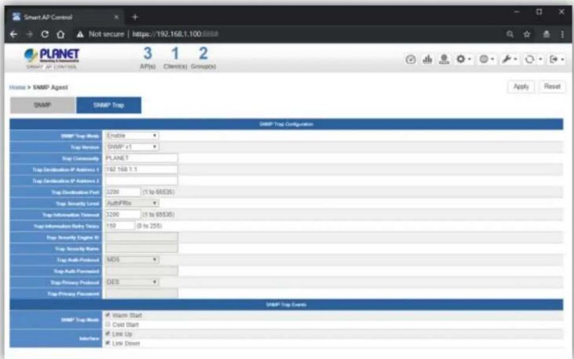This screenshot has height=359, width=574.
Task: Open the browser zoom magnifier icon
Action: [510, 35]
